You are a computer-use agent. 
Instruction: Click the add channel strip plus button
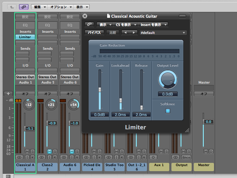click(x=8, y=94)
